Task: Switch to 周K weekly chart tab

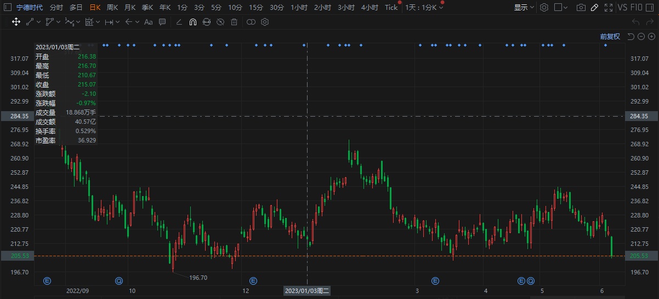Action: [x=112, y=8]
